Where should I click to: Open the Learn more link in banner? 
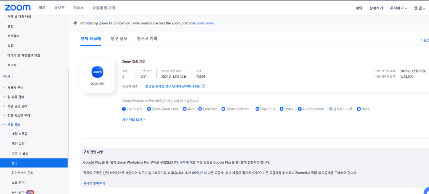point(205,23)
